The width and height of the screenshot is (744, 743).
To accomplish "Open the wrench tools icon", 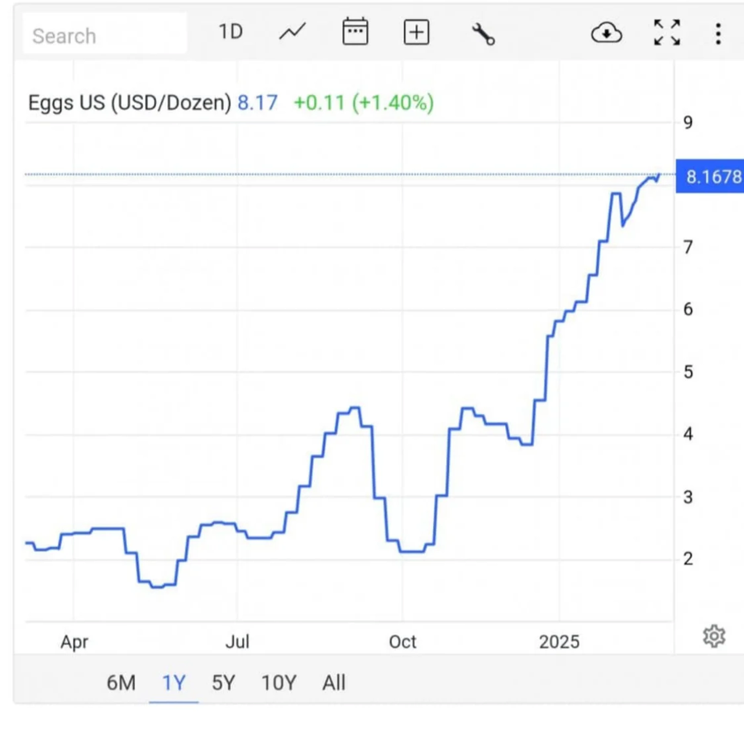I will click(x=483, y=33).
